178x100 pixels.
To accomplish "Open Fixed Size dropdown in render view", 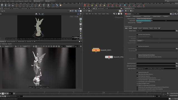I will click(70, 46).
